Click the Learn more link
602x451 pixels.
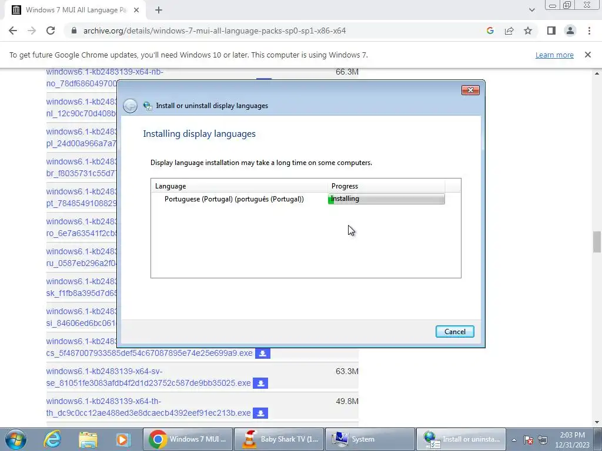[554, 55]
